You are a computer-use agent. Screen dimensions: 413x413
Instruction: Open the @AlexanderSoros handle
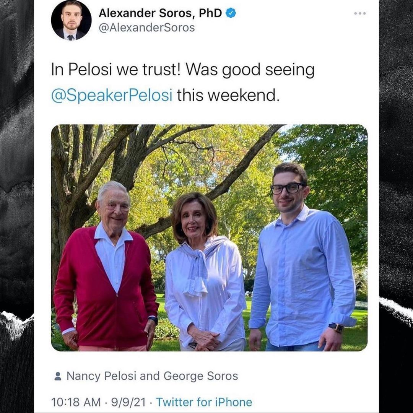(147, 28)
